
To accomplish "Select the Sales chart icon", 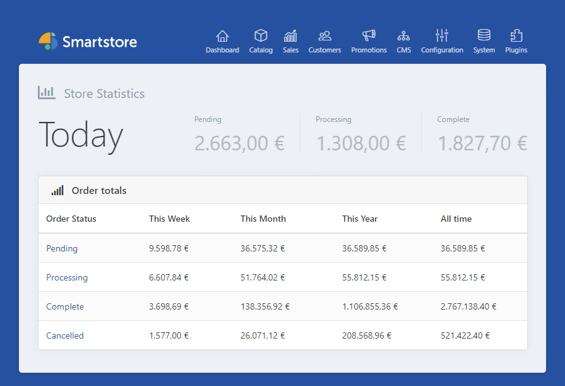I will (290, 36).
